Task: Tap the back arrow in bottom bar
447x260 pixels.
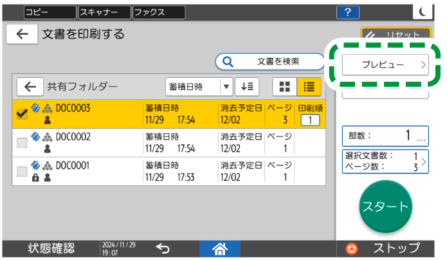Action: point(163,248)
